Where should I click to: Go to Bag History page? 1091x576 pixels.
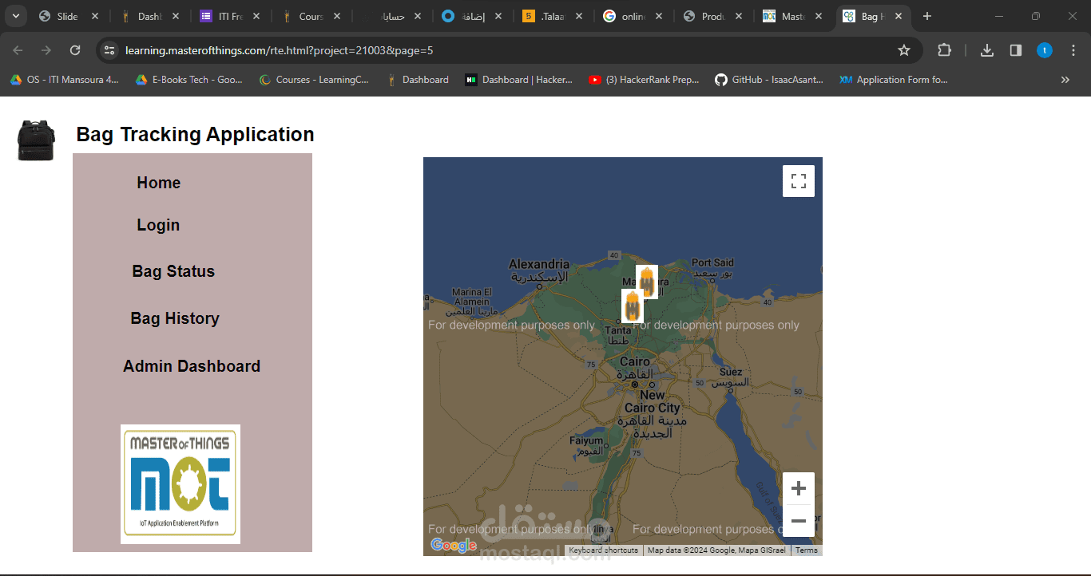[x=175, y=318]
